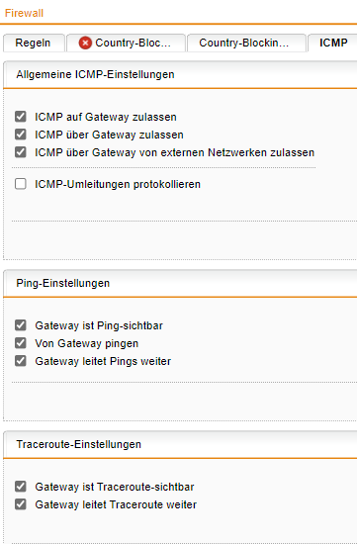This screenshot has height=544, width=357.
Task: Switch to the second Country-Blockin… tab
Action: pyautogui.click(x=246, y=43)
